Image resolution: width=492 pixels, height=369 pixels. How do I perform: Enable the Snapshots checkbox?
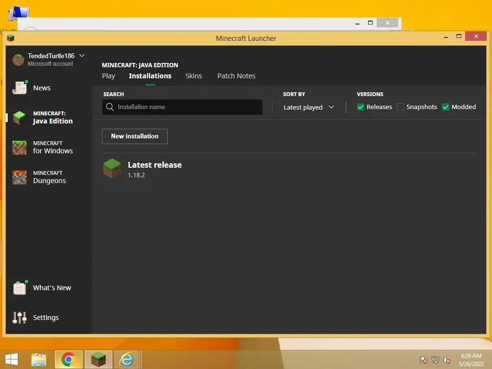tap(400, 107)
